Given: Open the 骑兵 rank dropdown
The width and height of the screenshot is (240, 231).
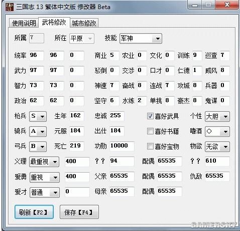Looking at the screenshot, I should 38,131.
